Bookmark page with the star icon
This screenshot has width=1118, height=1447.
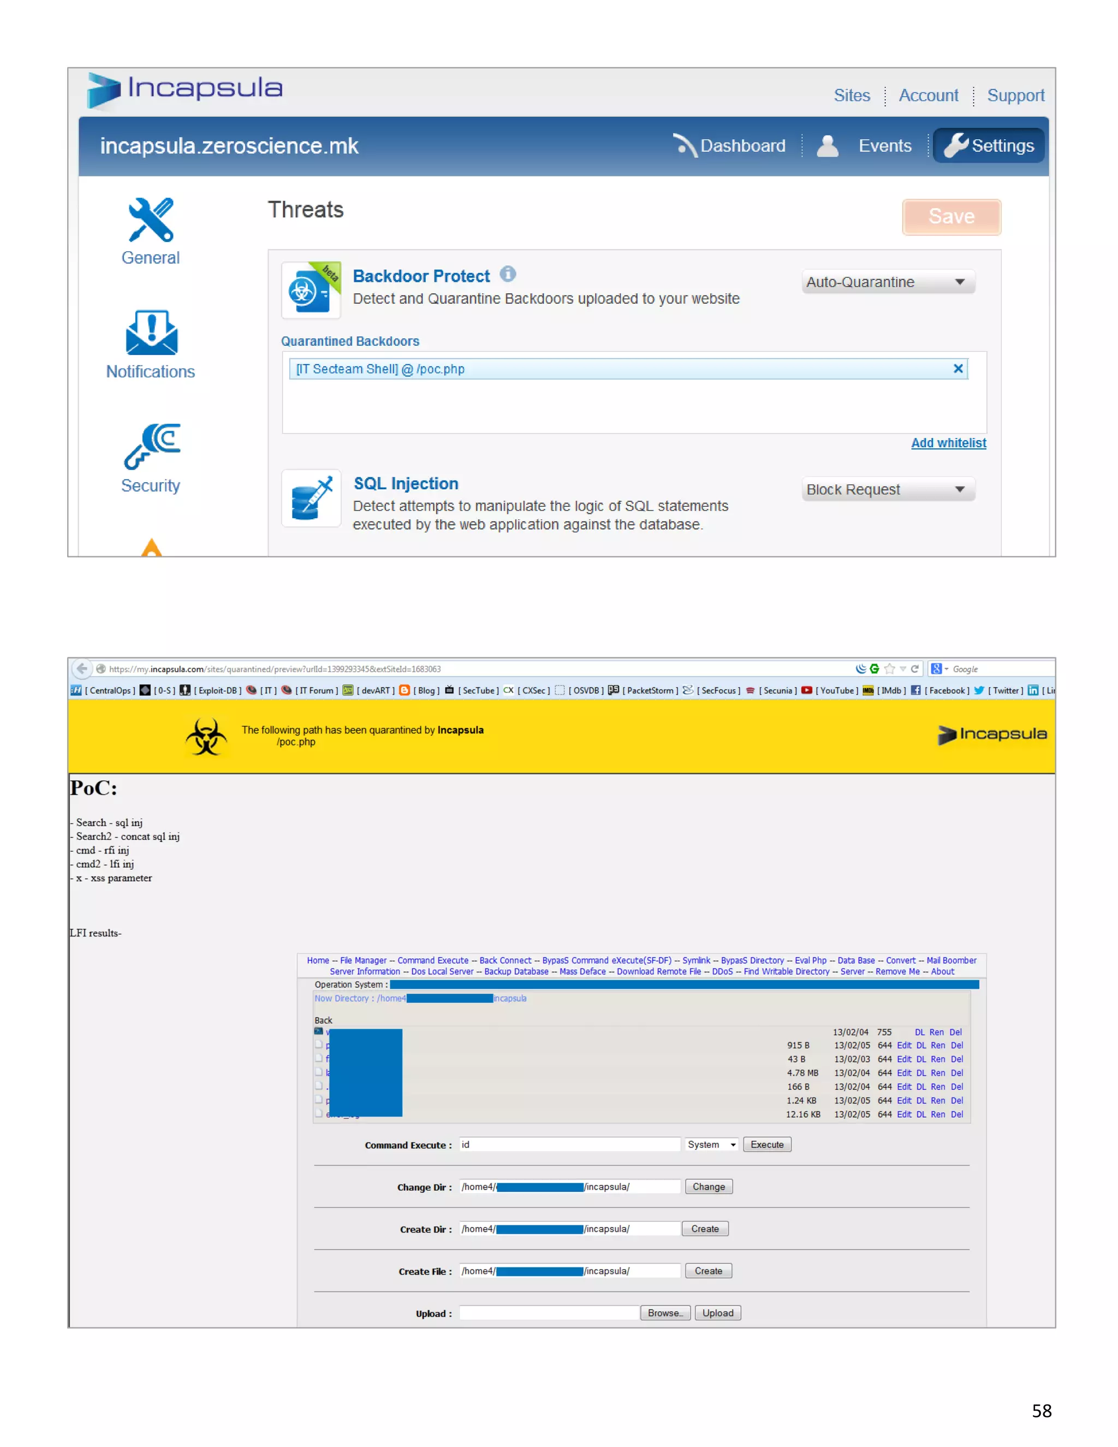(x=889, y=668)
